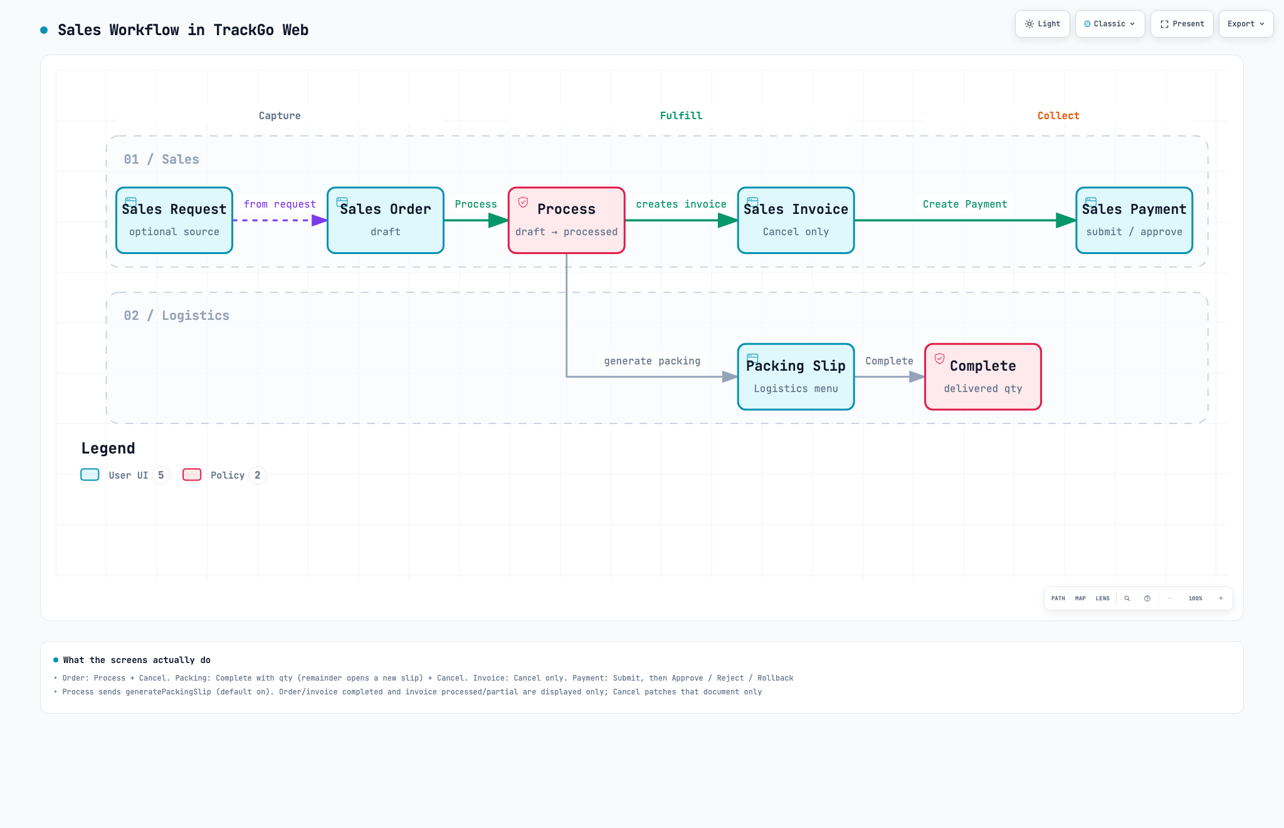1284x828 pixels.
Task: Toggle the Light theme button
Action: (x=1042, y=24)
